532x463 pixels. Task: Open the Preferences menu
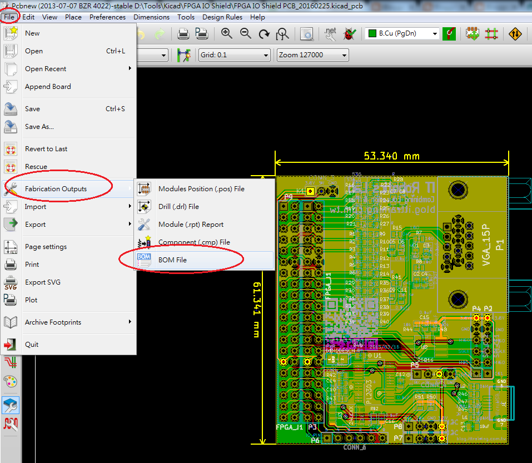(x=107, y=17)
